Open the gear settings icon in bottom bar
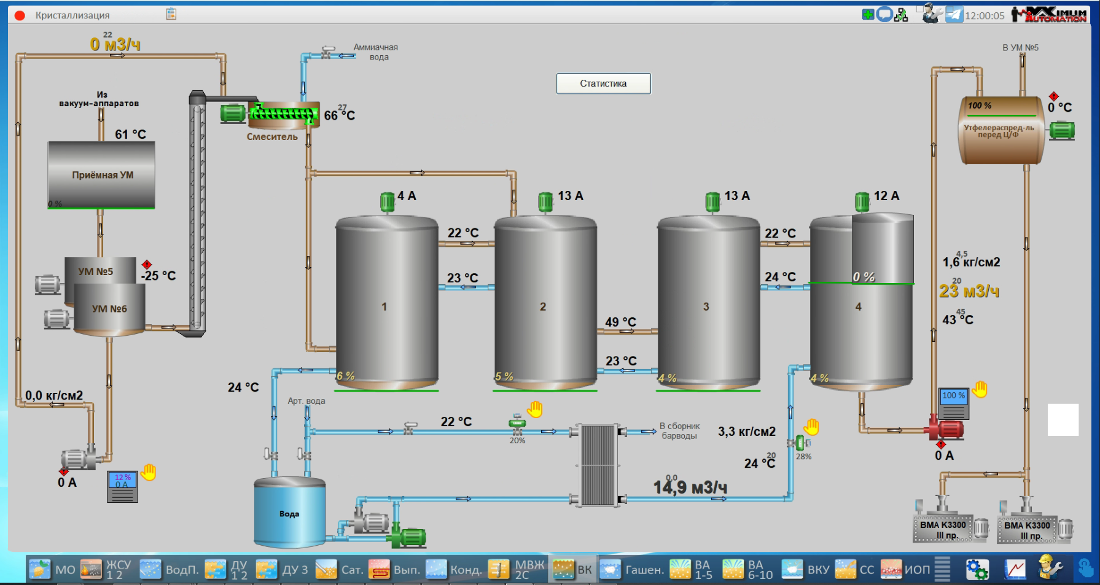 pos(977,569)
